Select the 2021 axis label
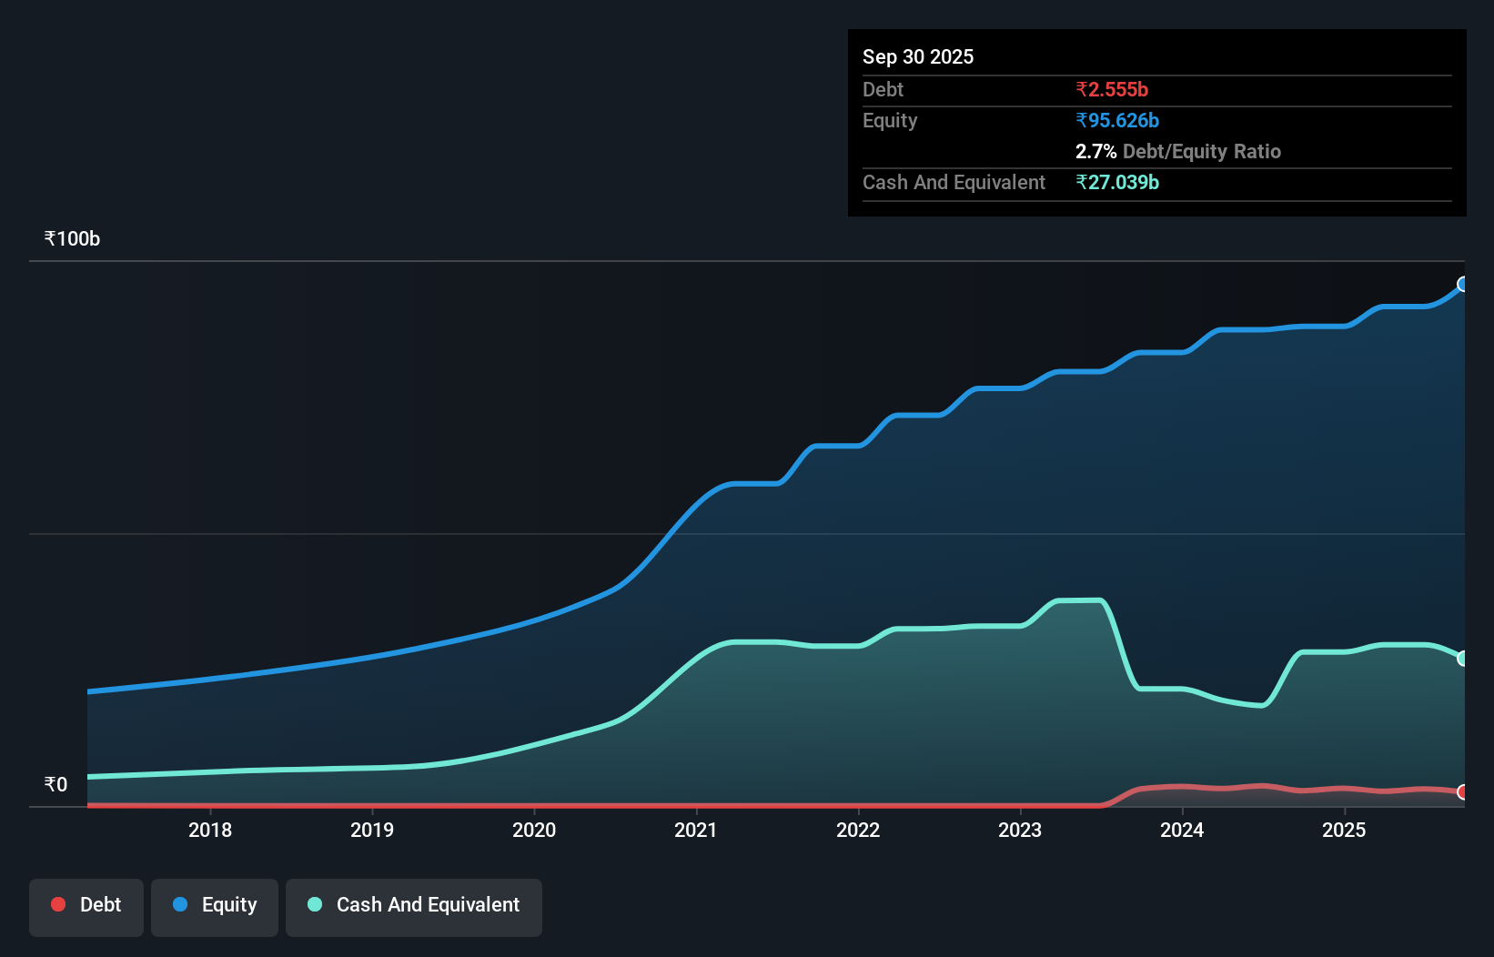Image resolution: width=1494 pixels, height=957 pixels. (696, 830)
